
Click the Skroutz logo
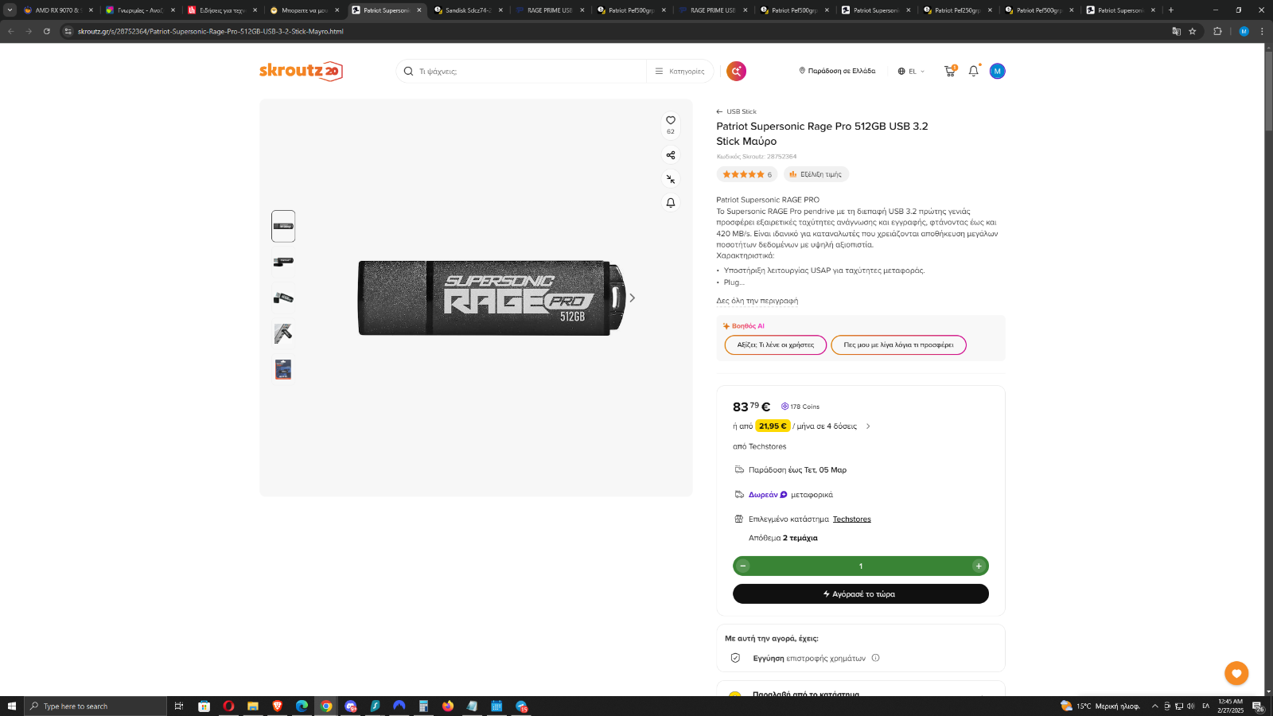click(x=301, y=71)
